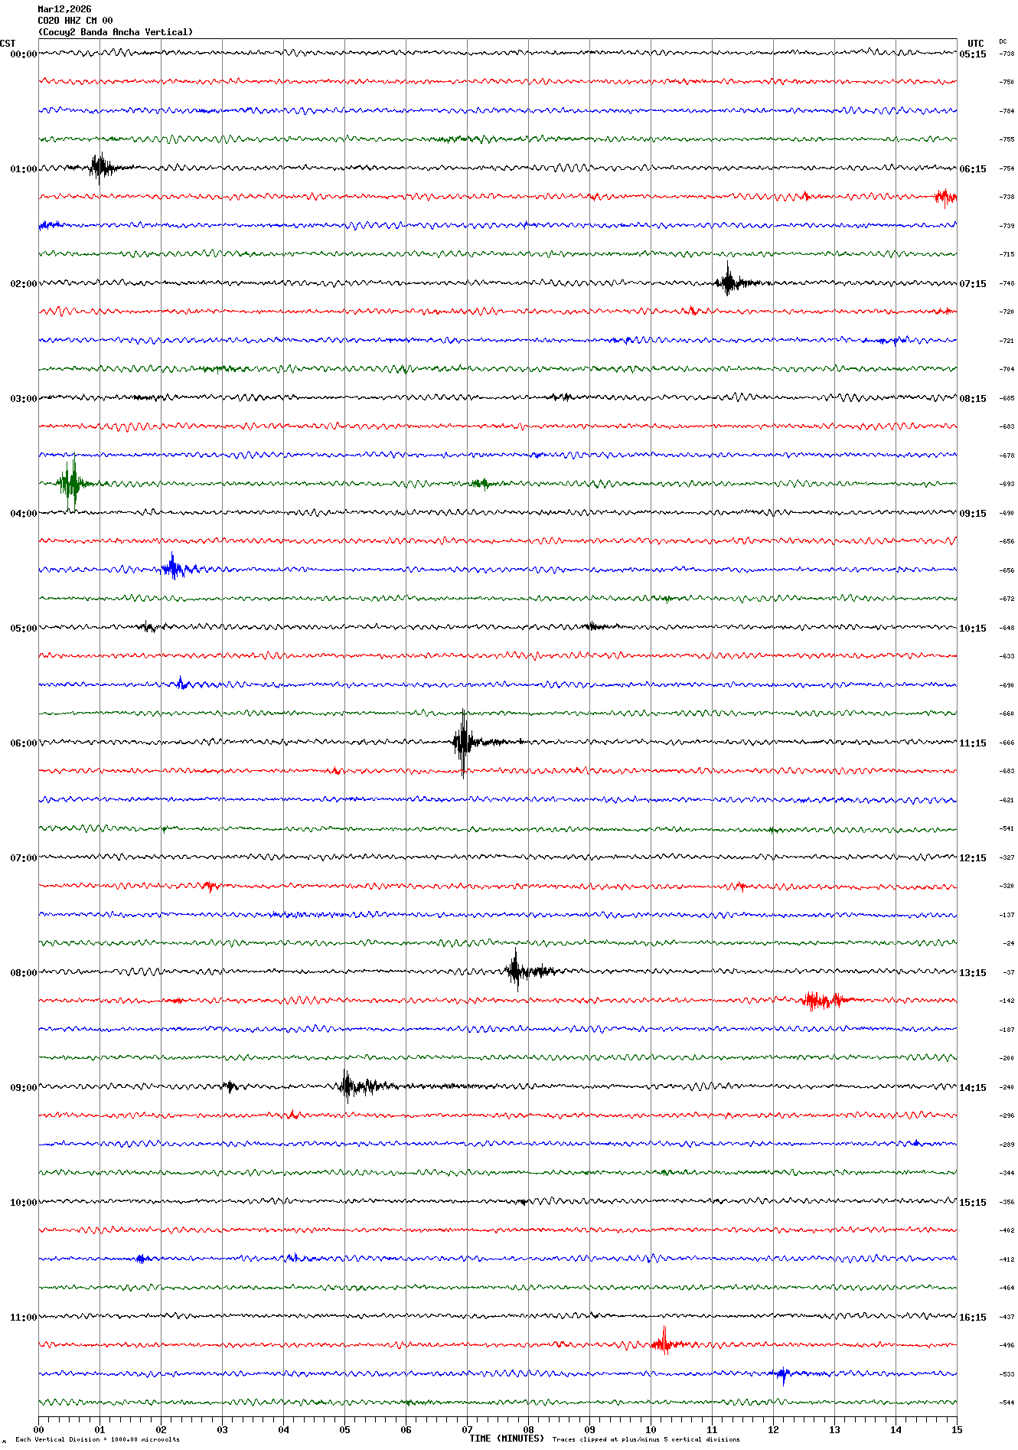This screenshot has height=1450, width=1018.
Task: Click the 00 tick label on bottom axis
Action: point(39,1429)
